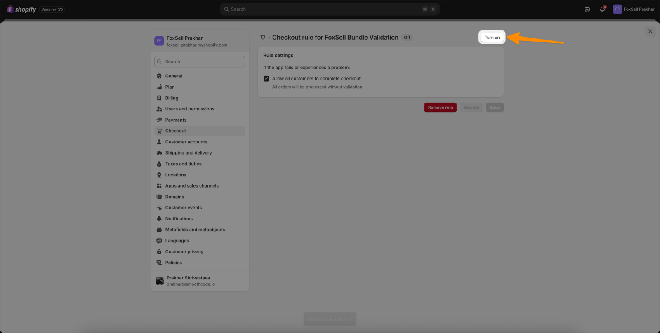Click the red Remove rule button

click(440, 108)
